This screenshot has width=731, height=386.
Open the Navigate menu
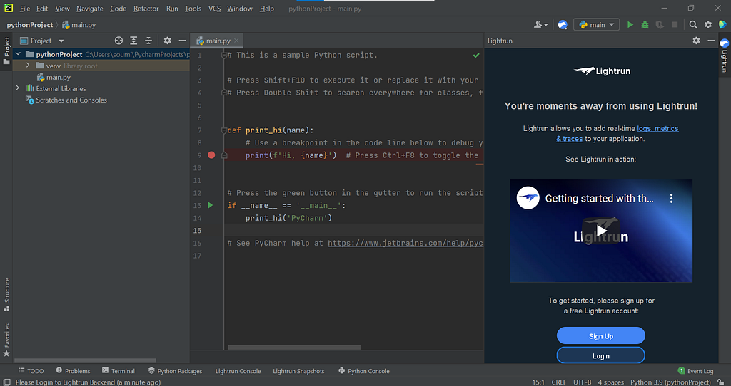point(89,9)
